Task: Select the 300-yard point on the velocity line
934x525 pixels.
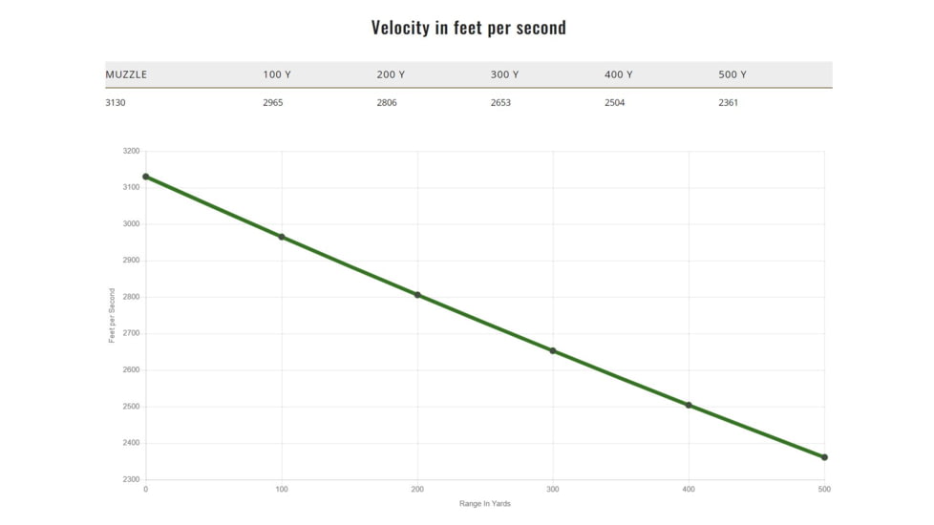Action: [x=553, y=350]
